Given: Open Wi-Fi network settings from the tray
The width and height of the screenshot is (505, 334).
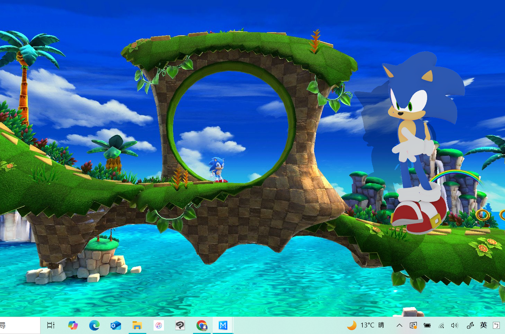Looking at the screenshot, I should (441, 325).
